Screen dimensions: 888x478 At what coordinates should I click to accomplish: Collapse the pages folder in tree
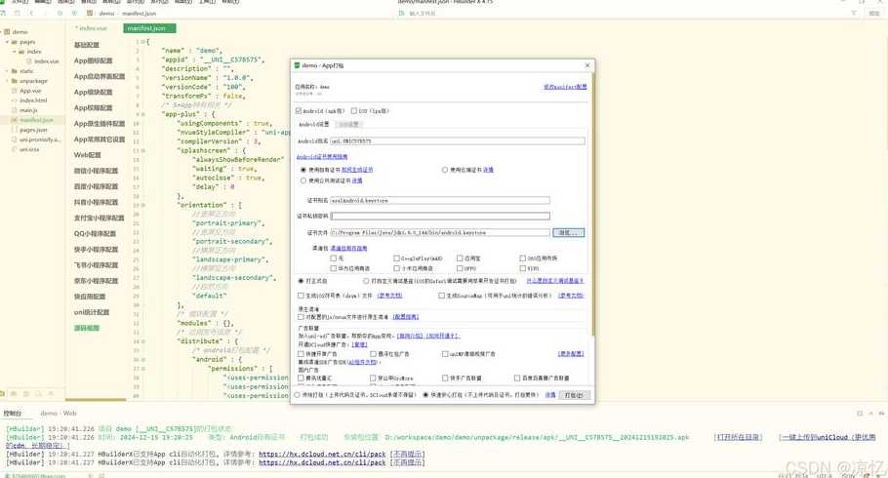[8, 42]
